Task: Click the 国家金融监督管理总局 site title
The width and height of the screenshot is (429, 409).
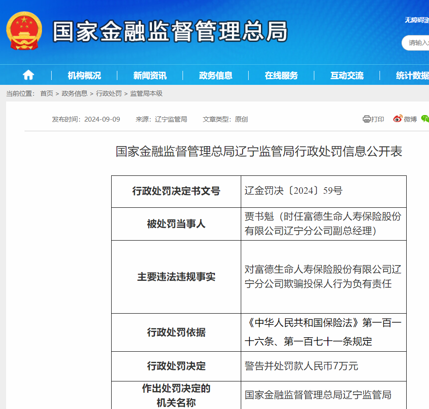Action: (x=170, y=31)
